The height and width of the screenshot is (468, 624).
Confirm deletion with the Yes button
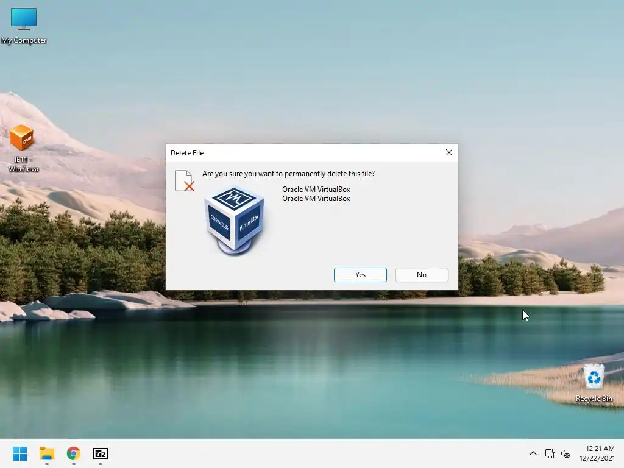(x=360, y=275)
